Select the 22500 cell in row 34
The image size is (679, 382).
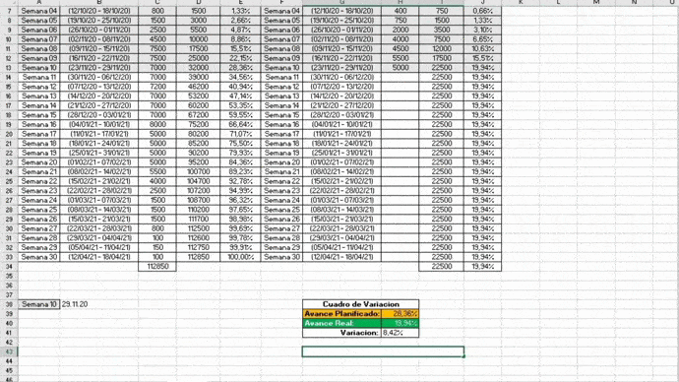click(441, 267)
